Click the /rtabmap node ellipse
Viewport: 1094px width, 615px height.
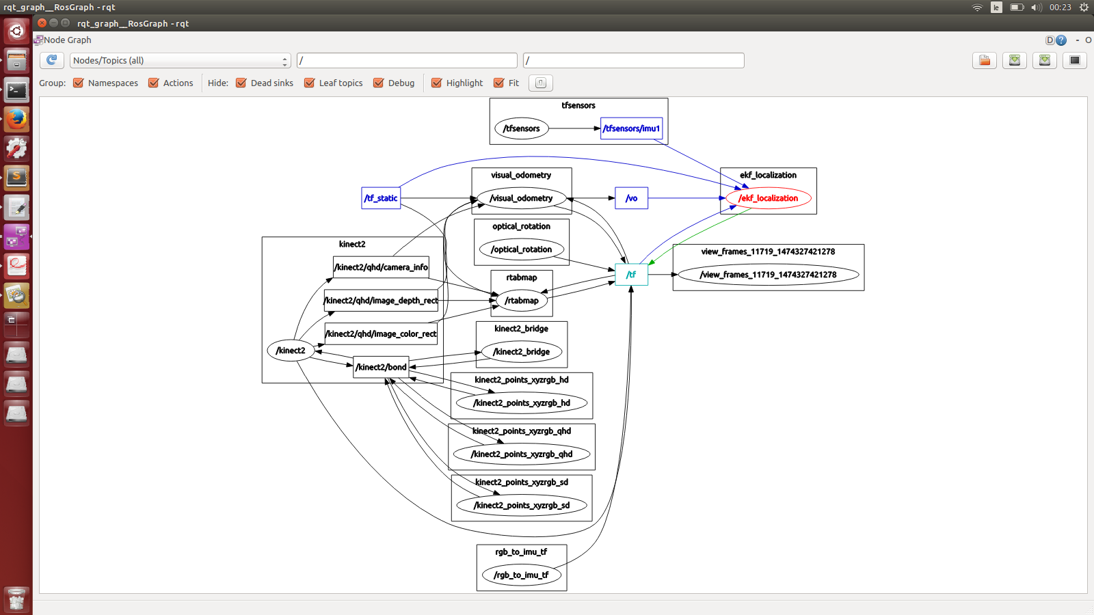[x=522, y=301]
